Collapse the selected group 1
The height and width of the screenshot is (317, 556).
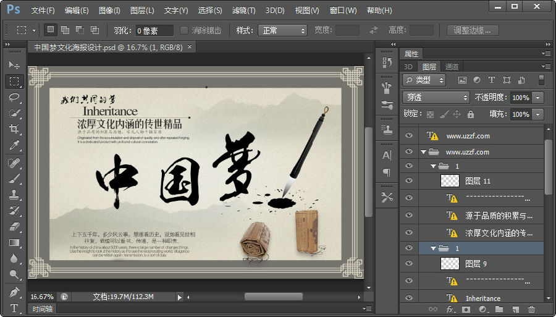[x=433, y=248]
